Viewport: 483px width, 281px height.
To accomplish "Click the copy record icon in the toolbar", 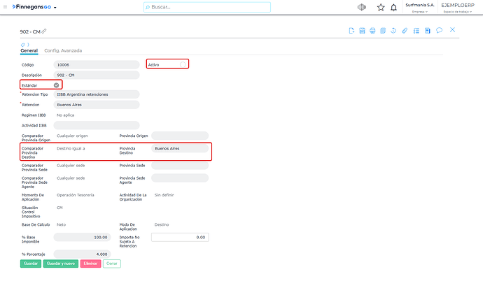I will click(383, 31).
